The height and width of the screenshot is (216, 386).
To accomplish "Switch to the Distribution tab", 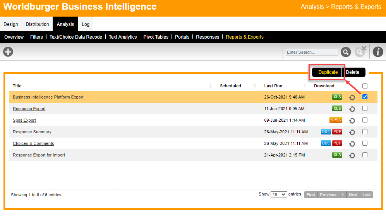I will click(37, 24).
